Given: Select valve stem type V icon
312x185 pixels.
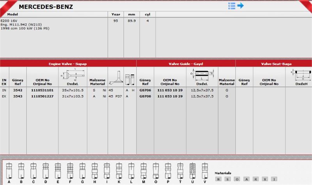Looking at the screenshot, I should pyautogui.click(x=205, y=171).
